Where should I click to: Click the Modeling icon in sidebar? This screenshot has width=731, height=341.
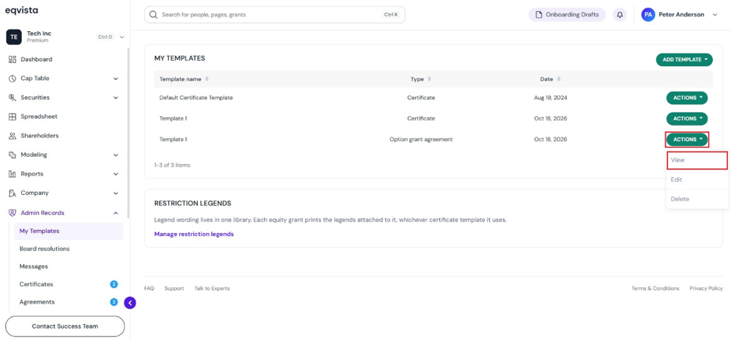tap(12, 155)
